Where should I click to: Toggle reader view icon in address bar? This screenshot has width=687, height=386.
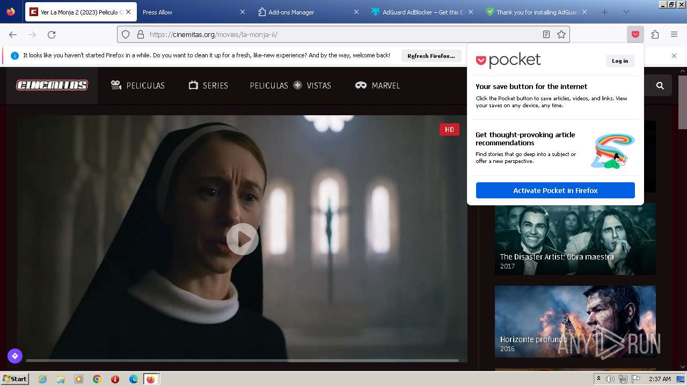coord(546,34)
